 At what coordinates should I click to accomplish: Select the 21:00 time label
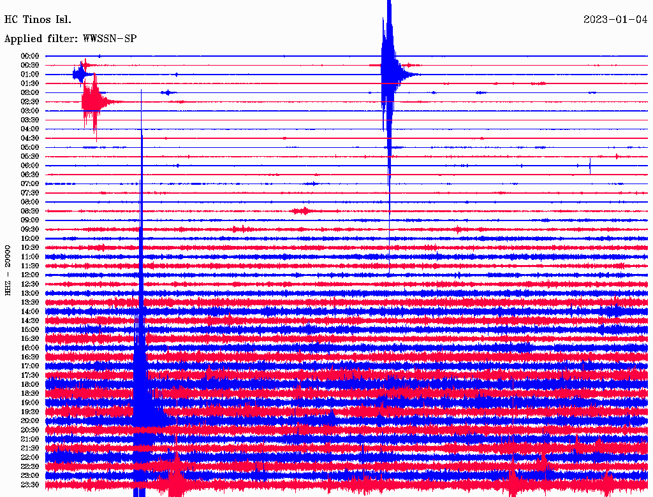[30, 439]
